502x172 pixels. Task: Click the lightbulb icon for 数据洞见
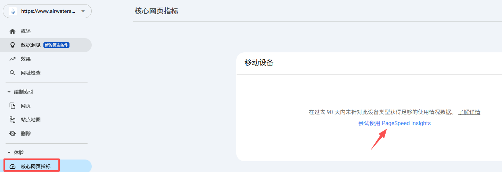(x=13, y=45)
